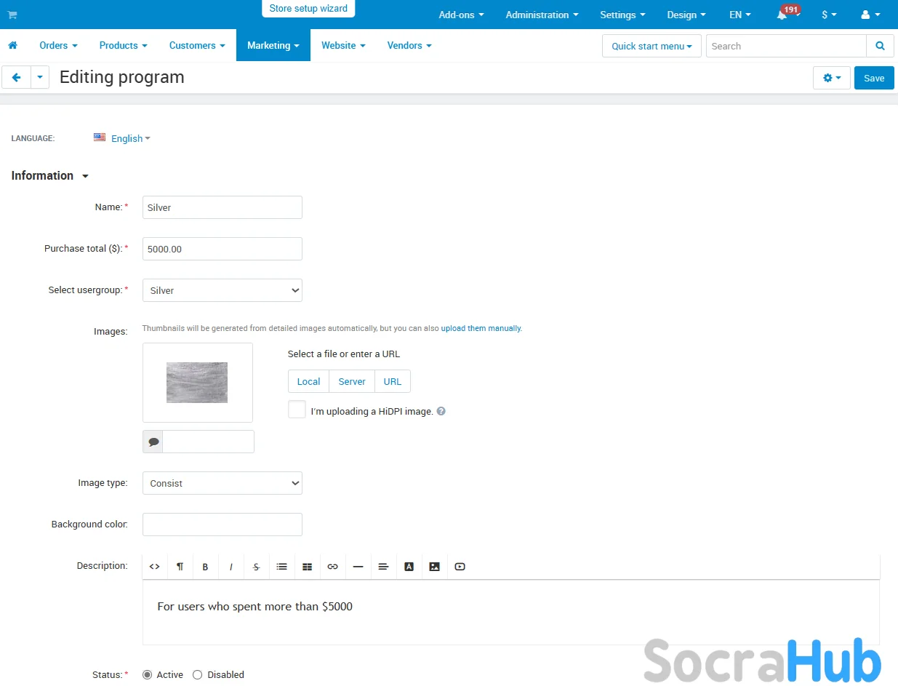Click the upload them manually link
The image size is (898, 686).
(481, 328)
